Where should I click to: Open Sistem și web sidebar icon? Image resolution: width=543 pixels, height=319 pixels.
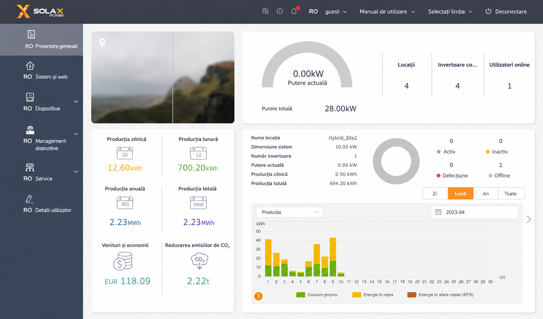pos(30,66)
